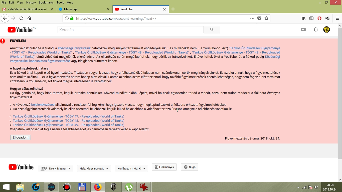
Task: Launch Nox from the taskbar
Action: [x=51, y=187]
